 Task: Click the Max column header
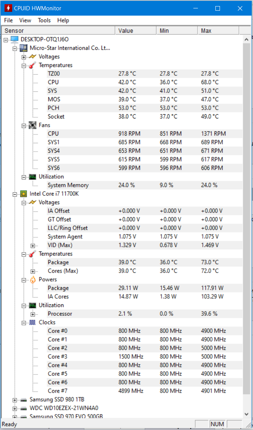(x=218, y=30)
